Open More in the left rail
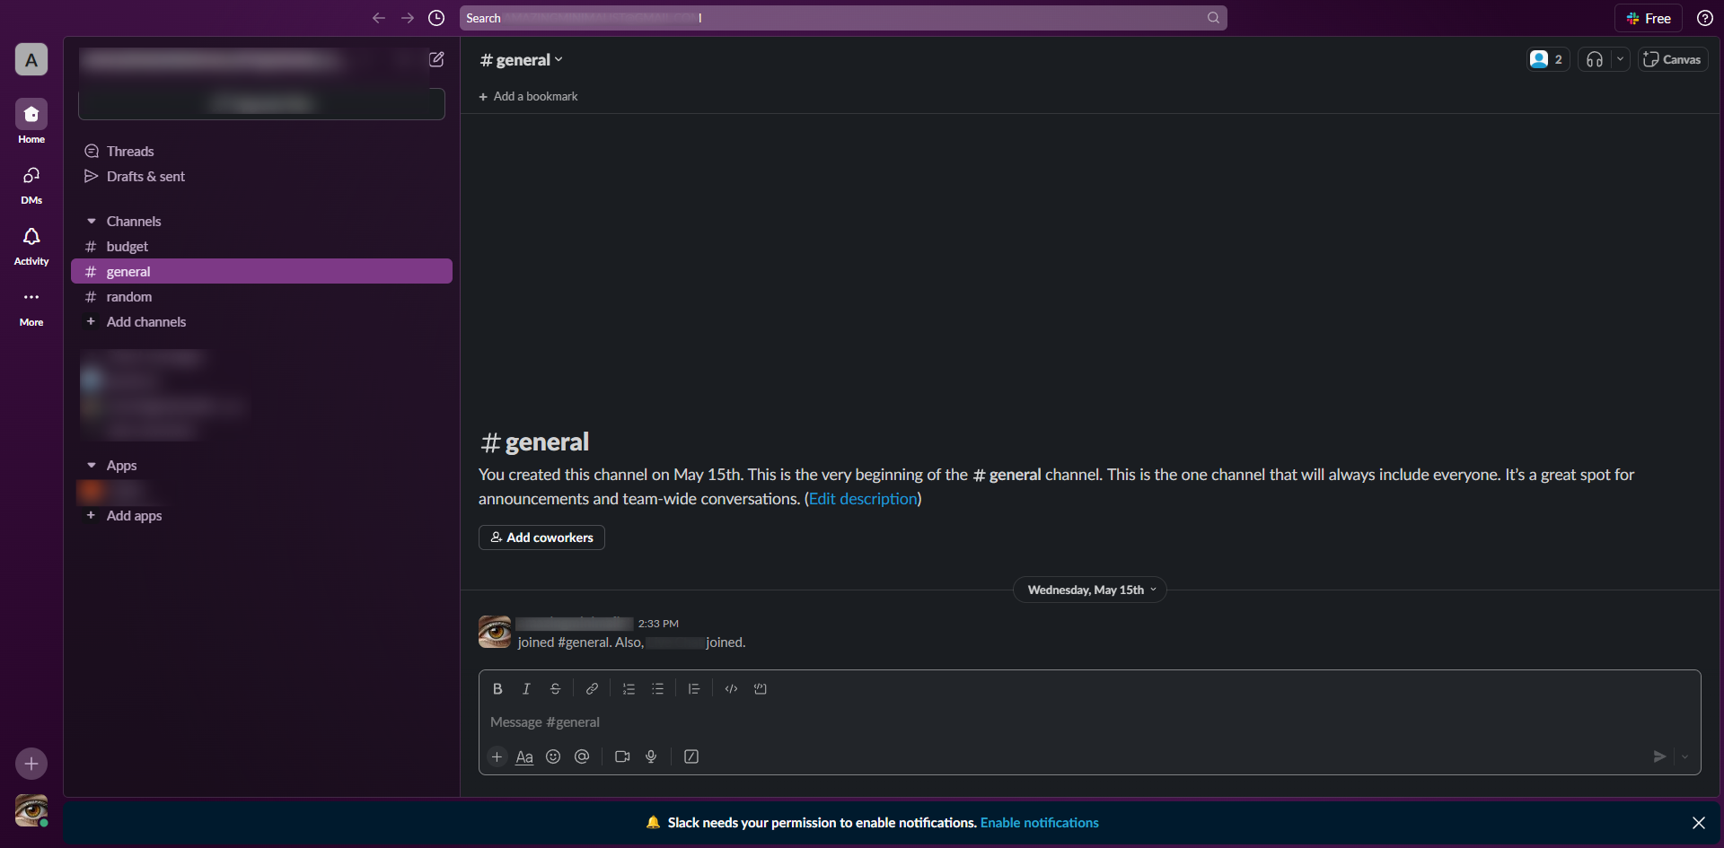1724x848 pixels. click(31, 305)
